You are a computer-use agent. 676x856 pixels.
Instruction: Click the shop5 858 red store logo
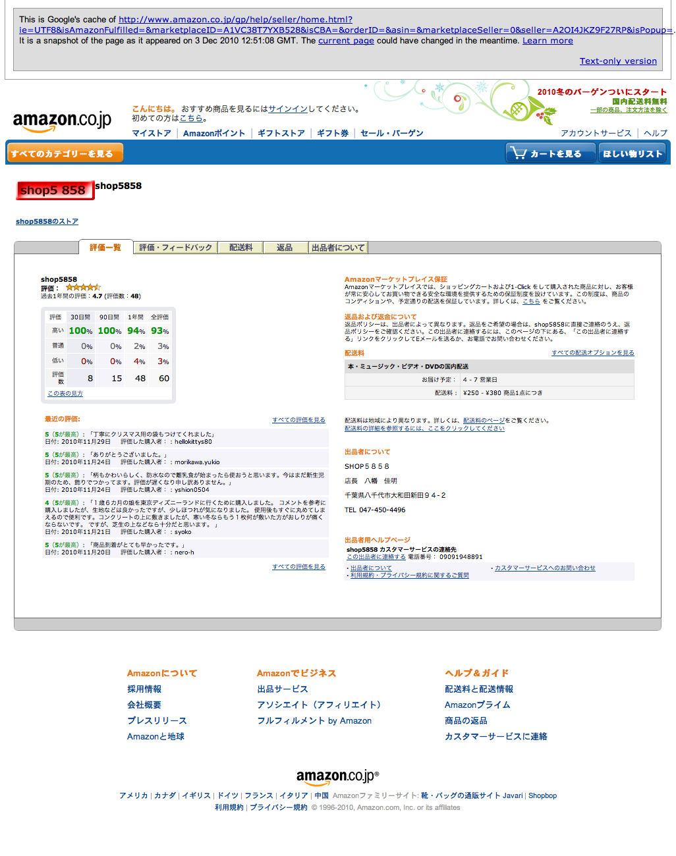click(x=55, y=190)
